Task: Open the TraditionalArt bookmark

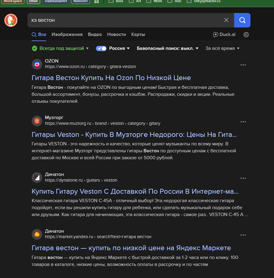Action: point(56,2)
